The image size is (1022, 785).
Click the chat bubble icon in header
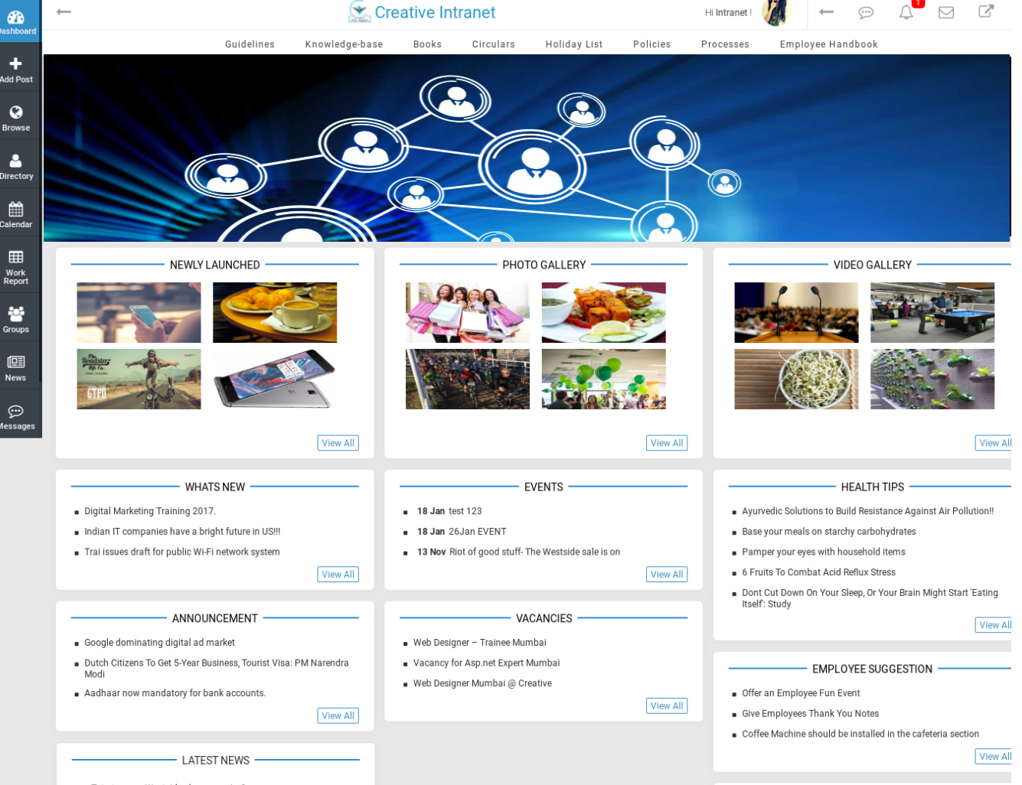click(866, 12)
